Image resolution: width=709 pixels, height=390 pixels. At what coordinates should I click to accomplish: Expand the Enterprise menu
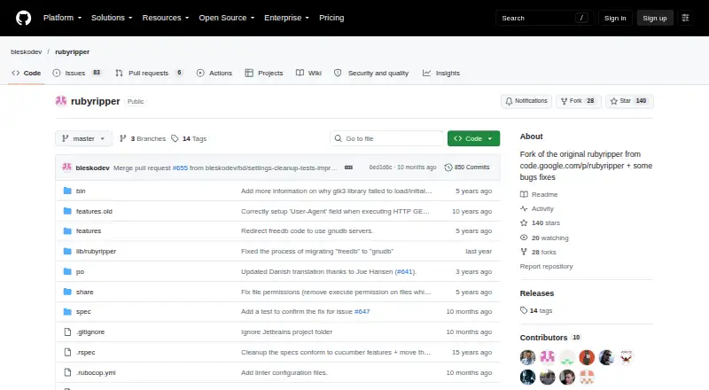click(286, 18)
